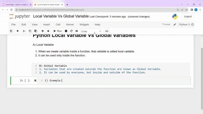203x114 pixels.
Task: Open the Kernel menu
Action: 70,25
